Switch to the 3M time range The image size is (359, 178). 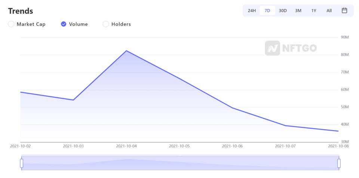click(x=298, y=10)
